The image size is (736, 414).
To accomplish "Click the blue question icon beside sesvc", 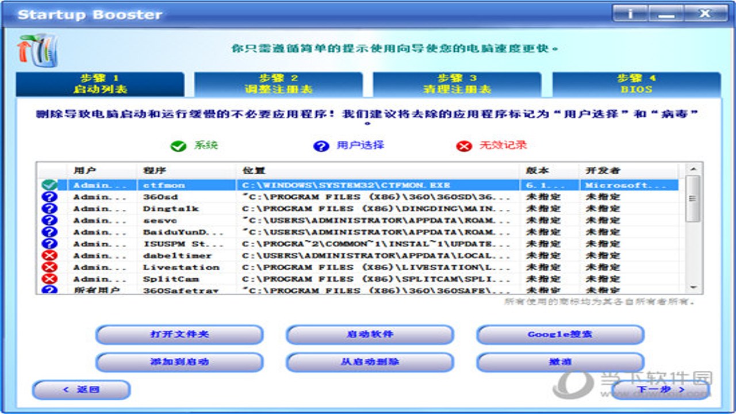I will point(49,220).
